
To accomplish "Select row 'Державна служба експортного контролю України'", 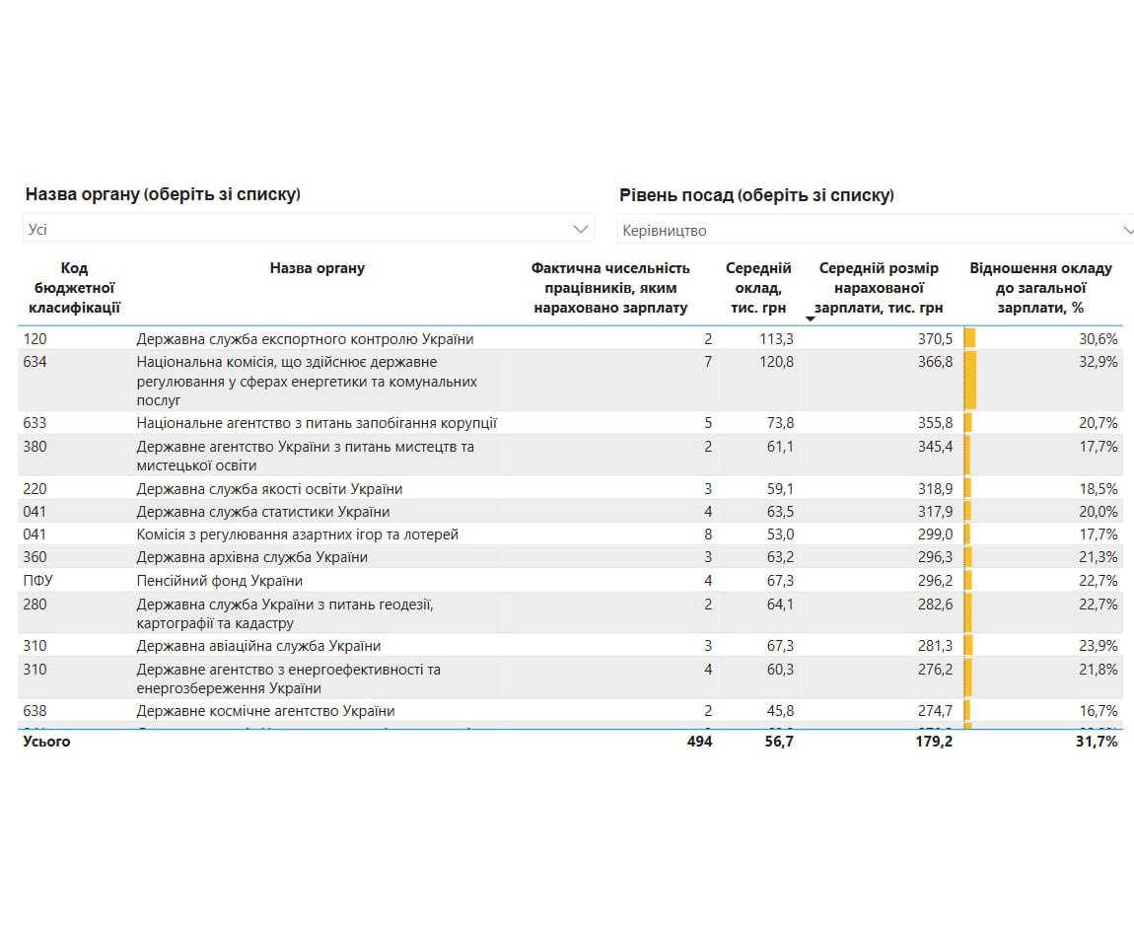I will pos(305,339).
